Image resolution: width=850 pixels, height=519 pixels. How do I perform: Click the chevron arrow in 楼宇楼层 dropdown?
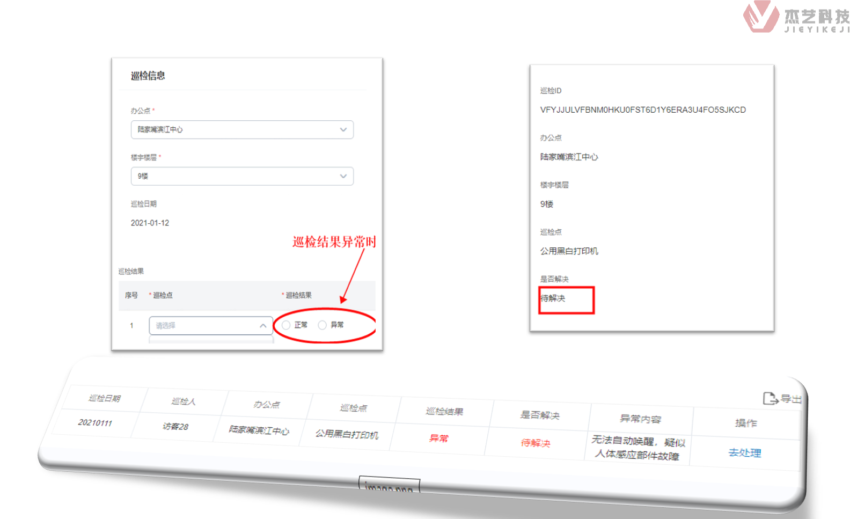coord(343,176)
